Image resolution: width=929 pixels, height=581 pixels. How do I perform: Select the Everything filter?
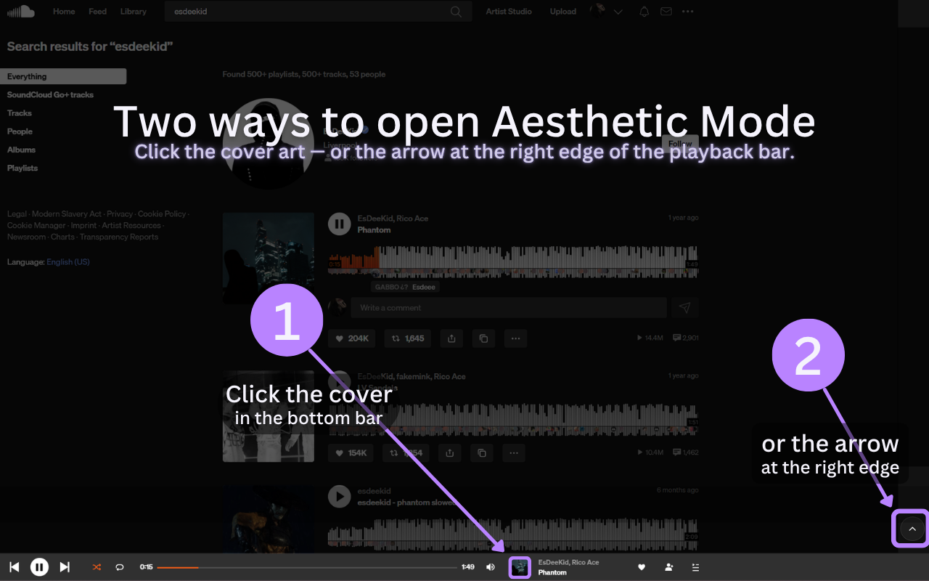coord(63,76)
